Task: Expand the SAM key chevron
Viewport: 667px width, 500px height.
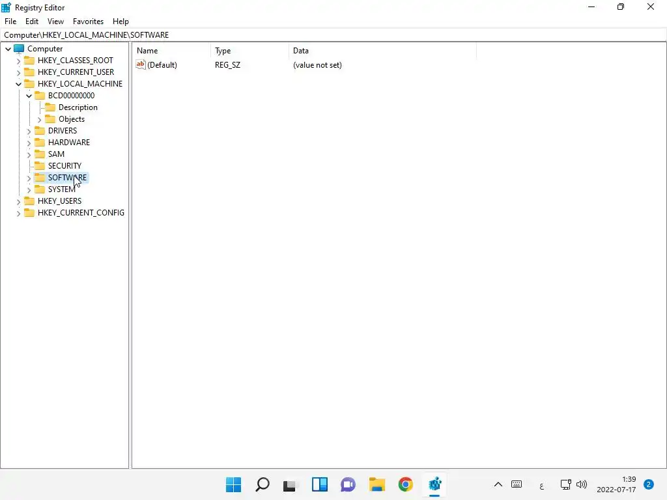Action: [x=29, y=155]
